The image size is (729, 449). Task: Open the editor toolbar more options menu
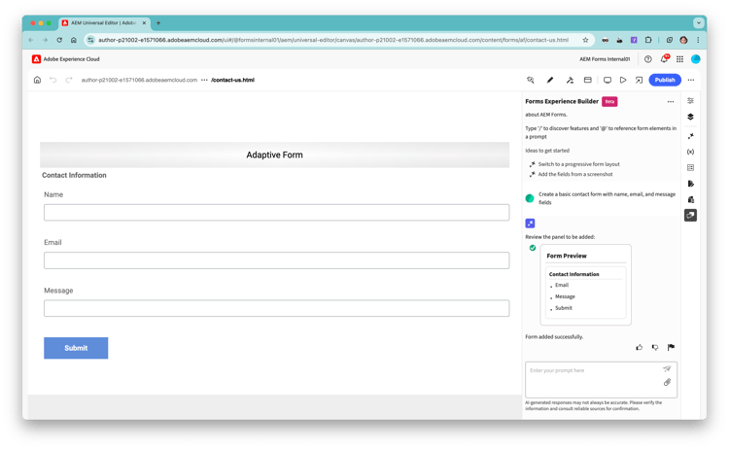pyautogui.click(x=691, y=80)
